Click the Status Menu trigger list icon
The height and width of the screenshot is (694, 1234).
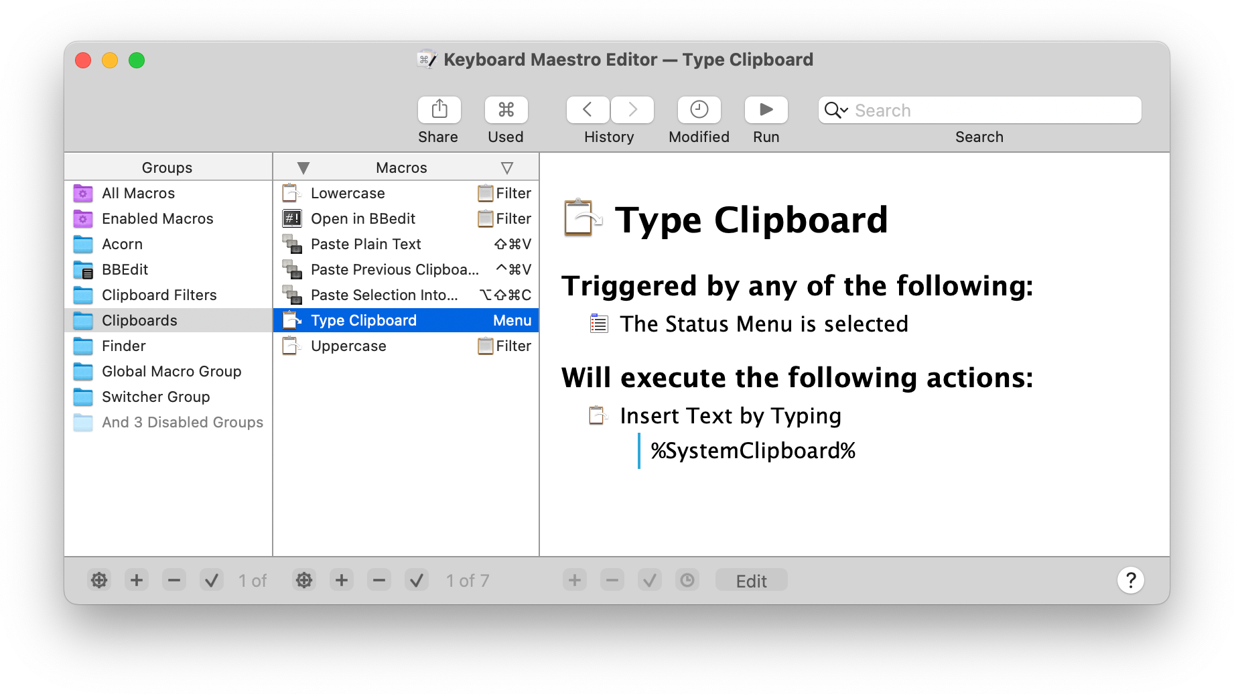point(599,324)
